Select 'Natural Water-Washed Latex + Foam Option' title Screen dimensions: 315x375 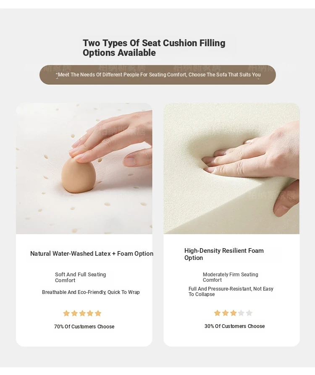[92, 254]
